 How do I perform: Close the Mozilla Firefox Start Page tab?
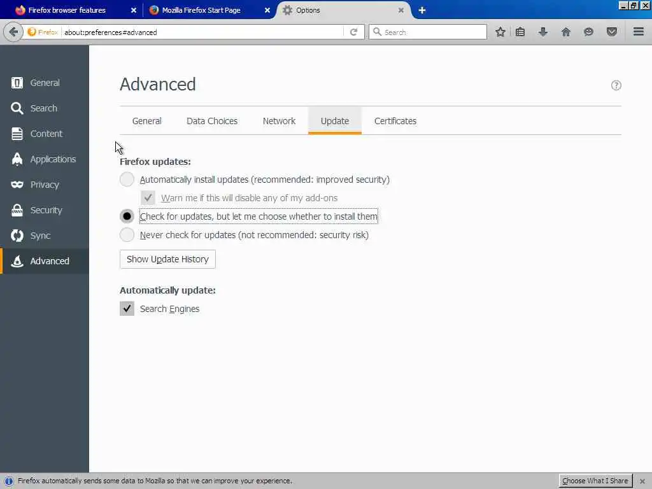point(267,10)
